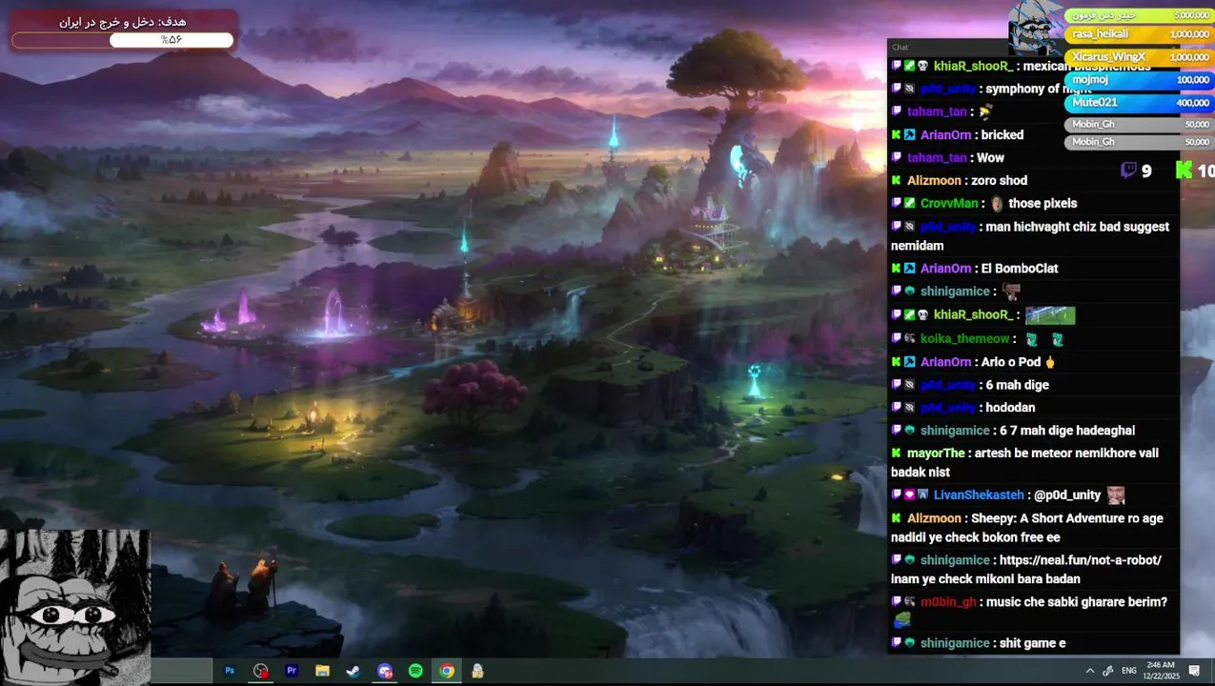Image resolution: width=1215 pixels, height=686 pixels.
Task: Click the Pepe frog webcam overlay
Action: pos(75,607)
